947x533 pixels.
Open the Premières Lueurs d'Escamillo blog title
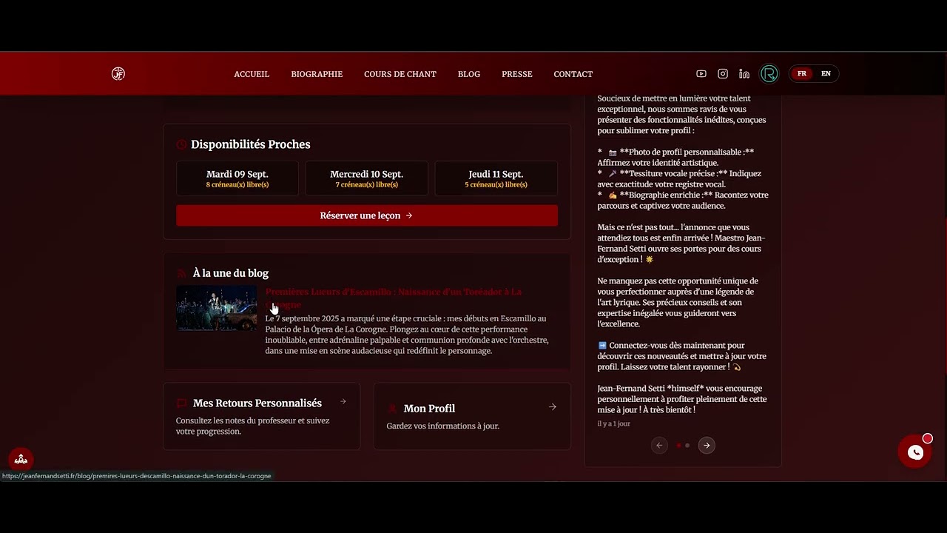click(x=394, y=298)
